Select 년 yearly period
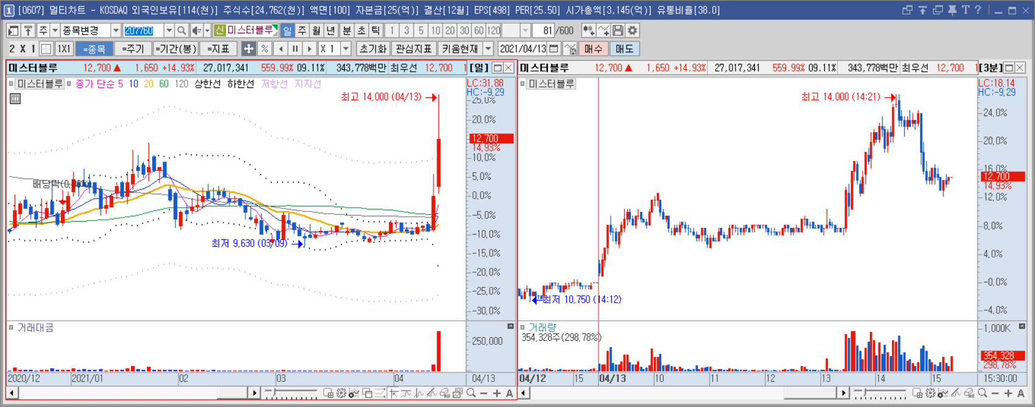 331,30
